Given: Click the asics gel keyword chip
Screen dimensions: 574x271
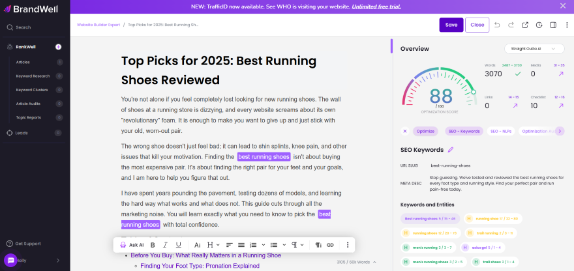Looking at the screenshot, I should click(483, 248).
